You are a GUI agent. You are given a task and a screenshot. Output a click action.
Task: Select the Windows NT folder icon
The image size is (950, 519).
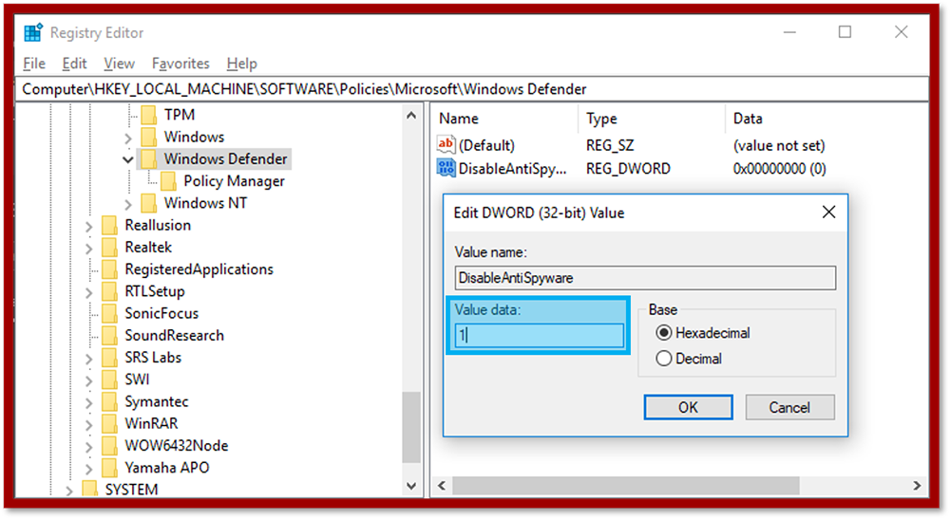(148, 203)
